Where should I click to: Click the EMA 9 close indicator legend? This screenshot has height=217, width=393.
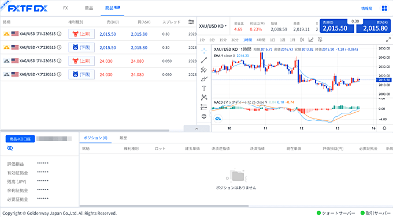(x=231, y=56)
